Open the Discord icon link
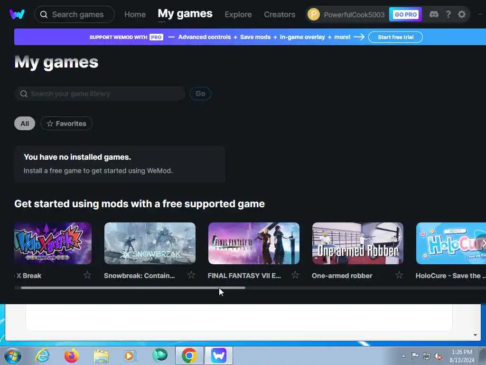This screenshot has width=486, height=365. [434, 14]
